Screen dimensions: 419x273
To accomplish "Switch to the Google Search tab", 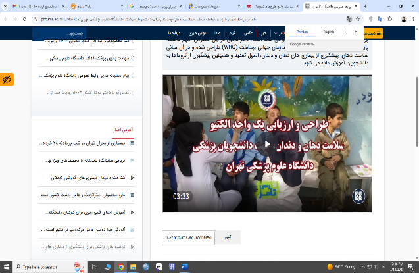I will [x=157, y=6].
